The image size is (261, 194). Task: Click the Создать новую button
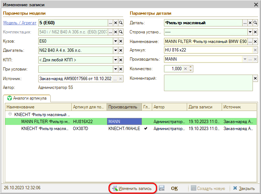(208, 188)
